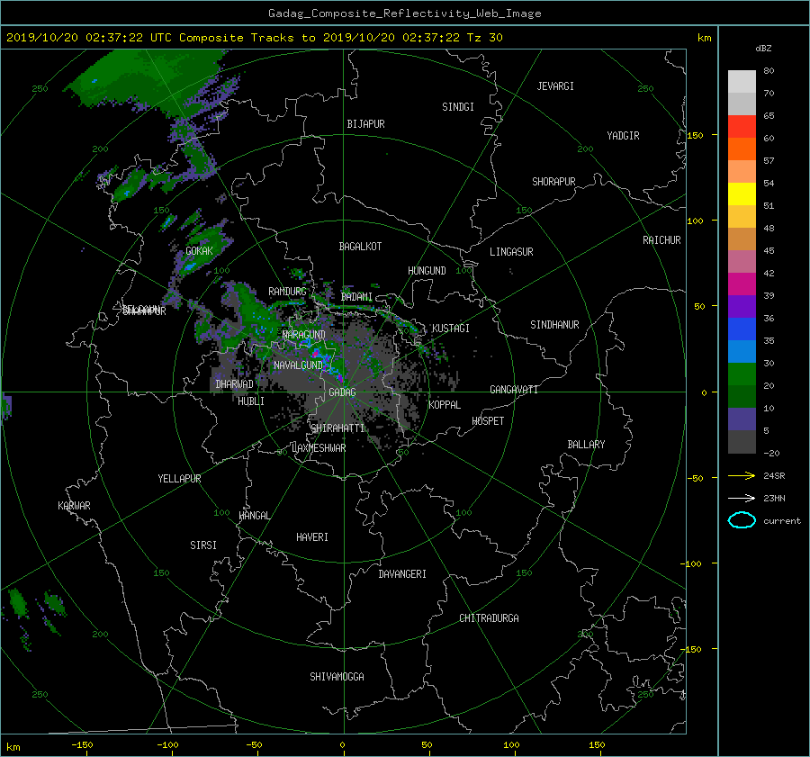Click the dBZ legend heading
This screenshot has width=810, height=757.
(x=763, y=49)
